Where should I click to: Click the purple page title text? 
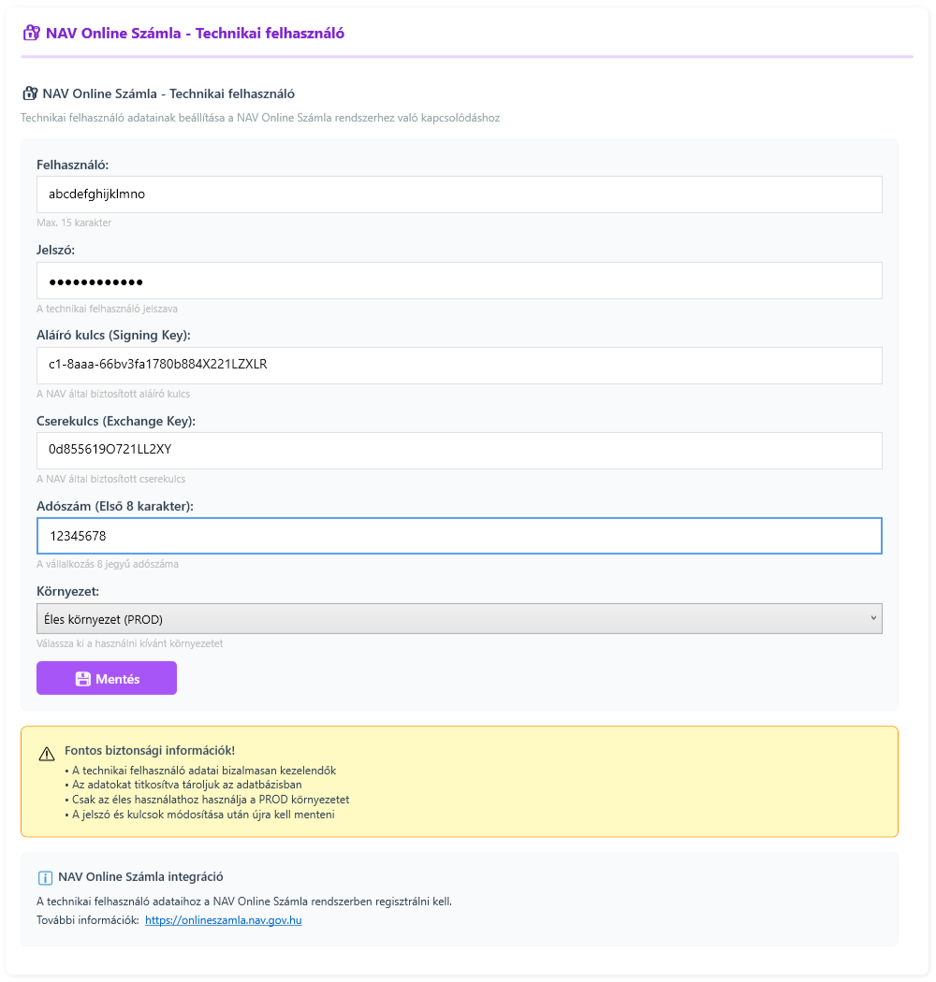[195, 34]
